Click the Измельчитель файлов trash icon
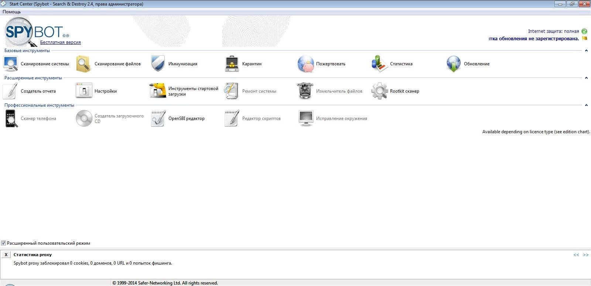The height and width of the screenshot is (286, 591). coord(305,91)
